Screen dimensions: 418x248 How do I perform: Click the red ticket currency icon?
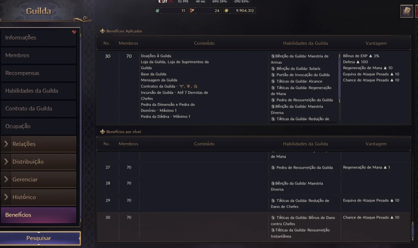[192, 10]
